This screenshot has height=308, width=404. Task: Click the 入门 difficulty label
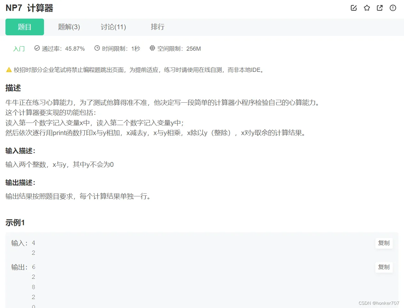(x=18, y=48)
